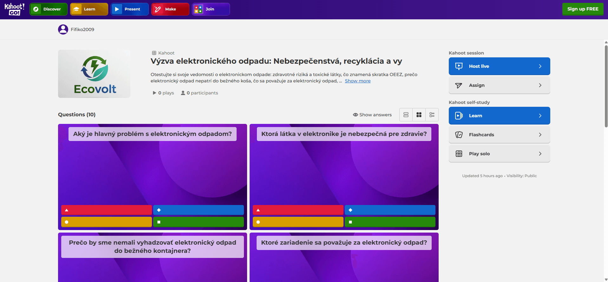This screenshot has width=608, height=282.
Task: Click 'Updated 5 hours ago' text
Action: pos(482,176)
